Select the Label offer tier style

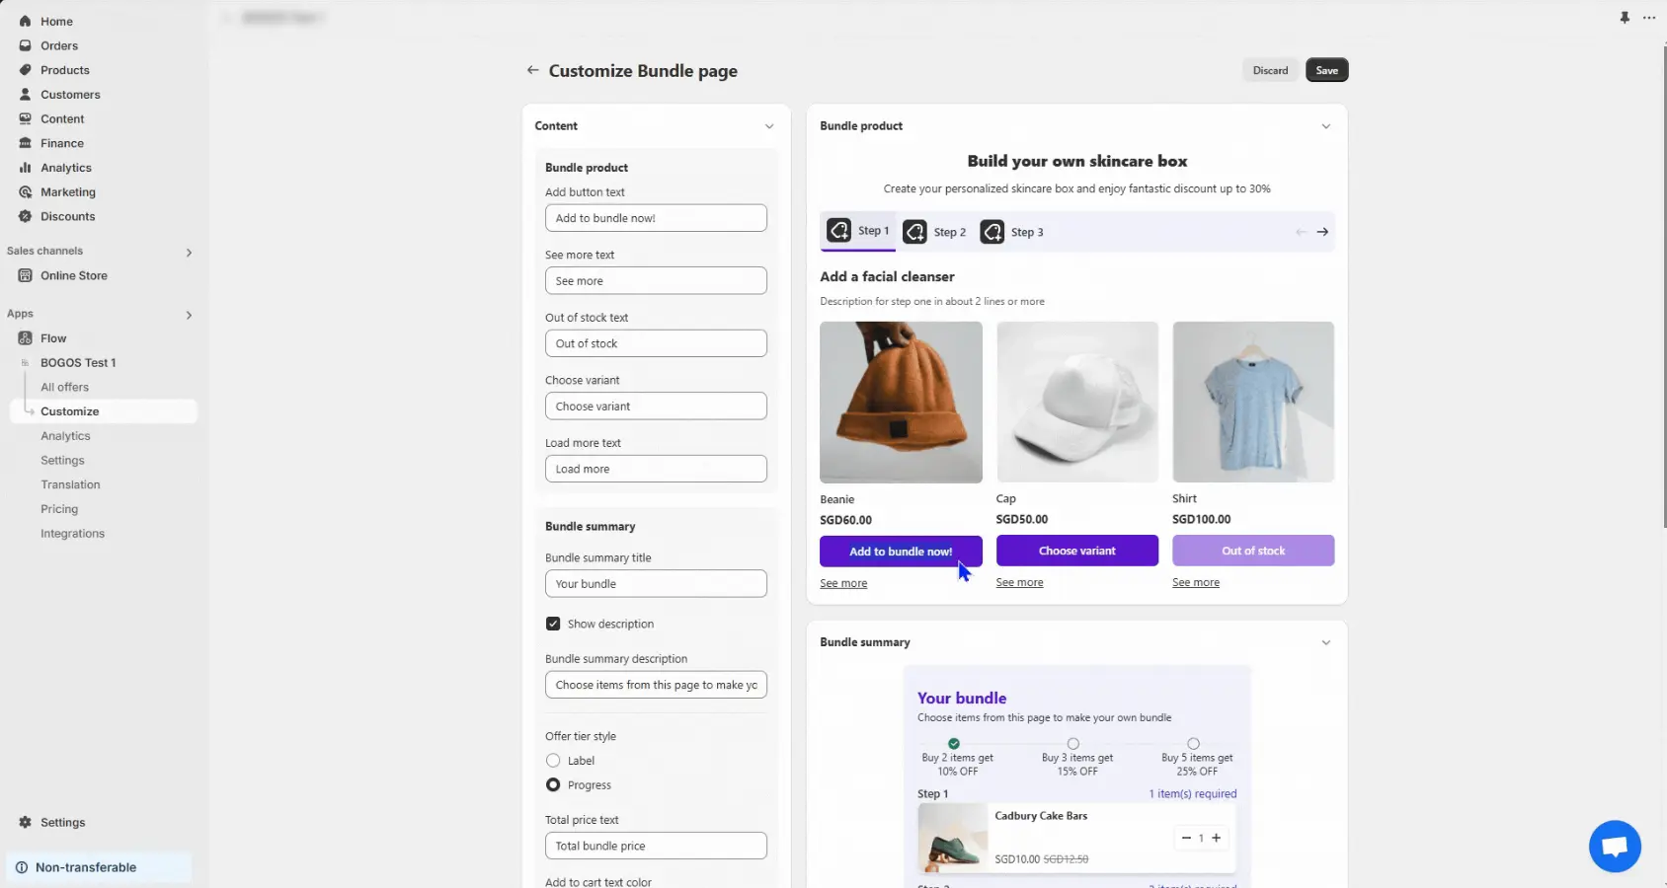point(553,761)
